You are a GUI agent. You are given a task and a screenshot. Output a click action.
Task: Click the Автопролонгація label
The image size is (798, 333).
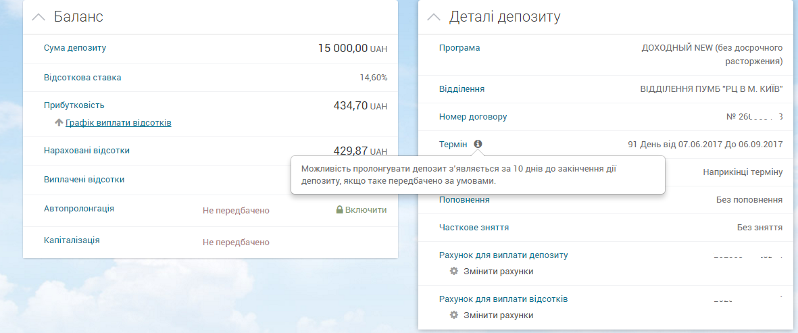tap(79, 209)
